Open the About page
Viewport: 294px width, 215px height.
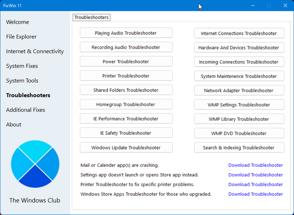click(x=13, y=124)
